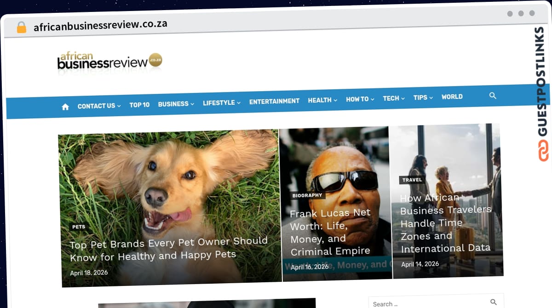Submit search with sidebar magnifier icon
This screenshot has width=552, height=308.
pyautogui.click(x=494, y=302)
